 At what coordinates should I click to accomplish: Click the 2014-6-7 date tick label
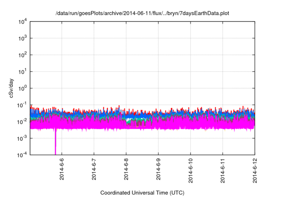[x=94, y=169]
